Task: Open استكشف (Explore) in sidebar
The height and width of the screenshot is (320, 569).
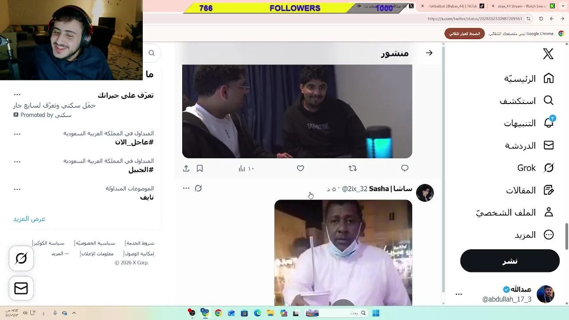Action: (526, 101)
